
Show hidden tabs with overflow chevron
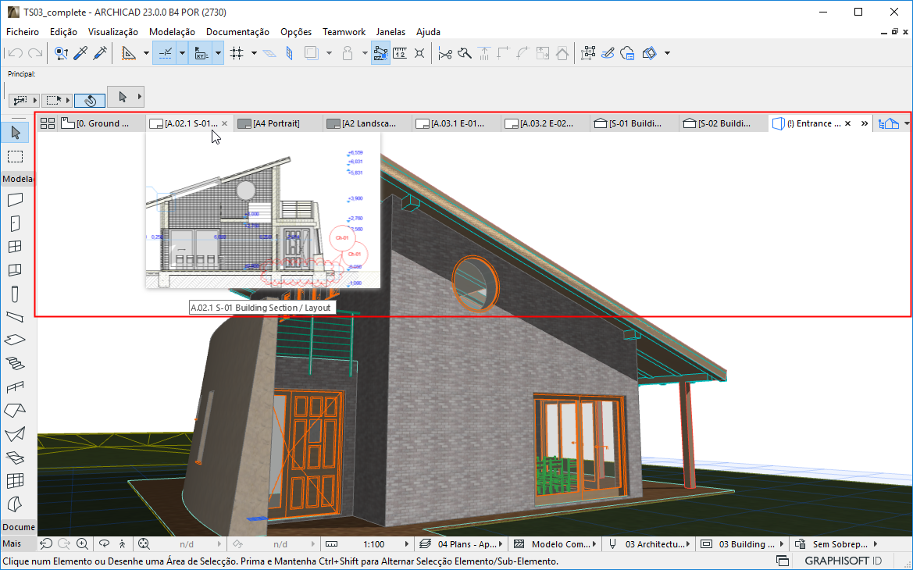click(x=865, y=123)
